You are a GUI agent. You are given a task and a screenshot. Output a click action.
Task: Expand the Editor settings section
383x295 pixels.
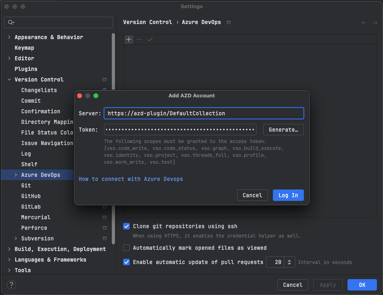pos(9,58)
